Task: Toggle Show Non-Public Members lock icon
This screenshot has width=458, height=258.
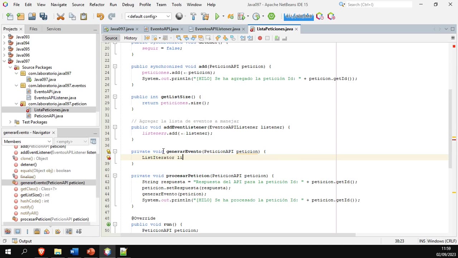Action: (x=37, y=231)
